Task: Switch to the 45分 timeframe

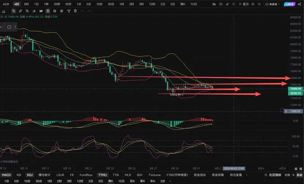Action: tap(6, 4)
